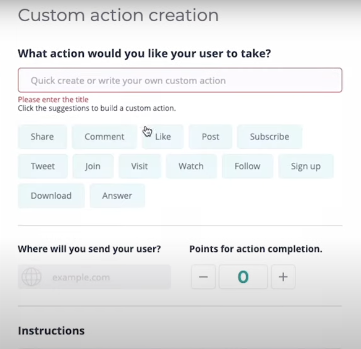Screen dimensions: 361x349
Task: Choose the Watch suggestion chip
Action: (191, 166)
